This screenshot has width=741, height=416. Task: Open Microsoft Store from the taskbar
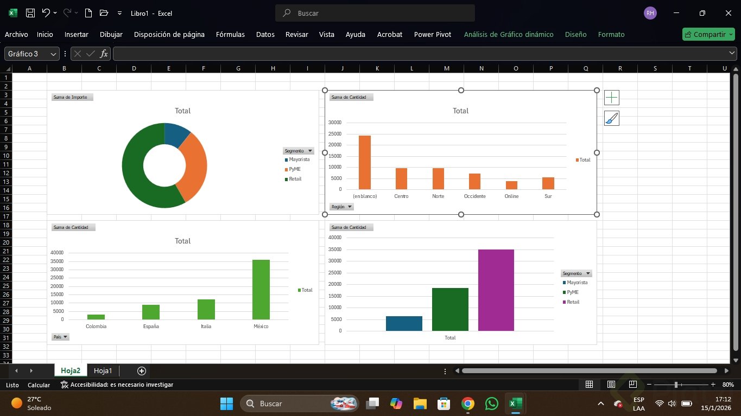coord(444,404)
